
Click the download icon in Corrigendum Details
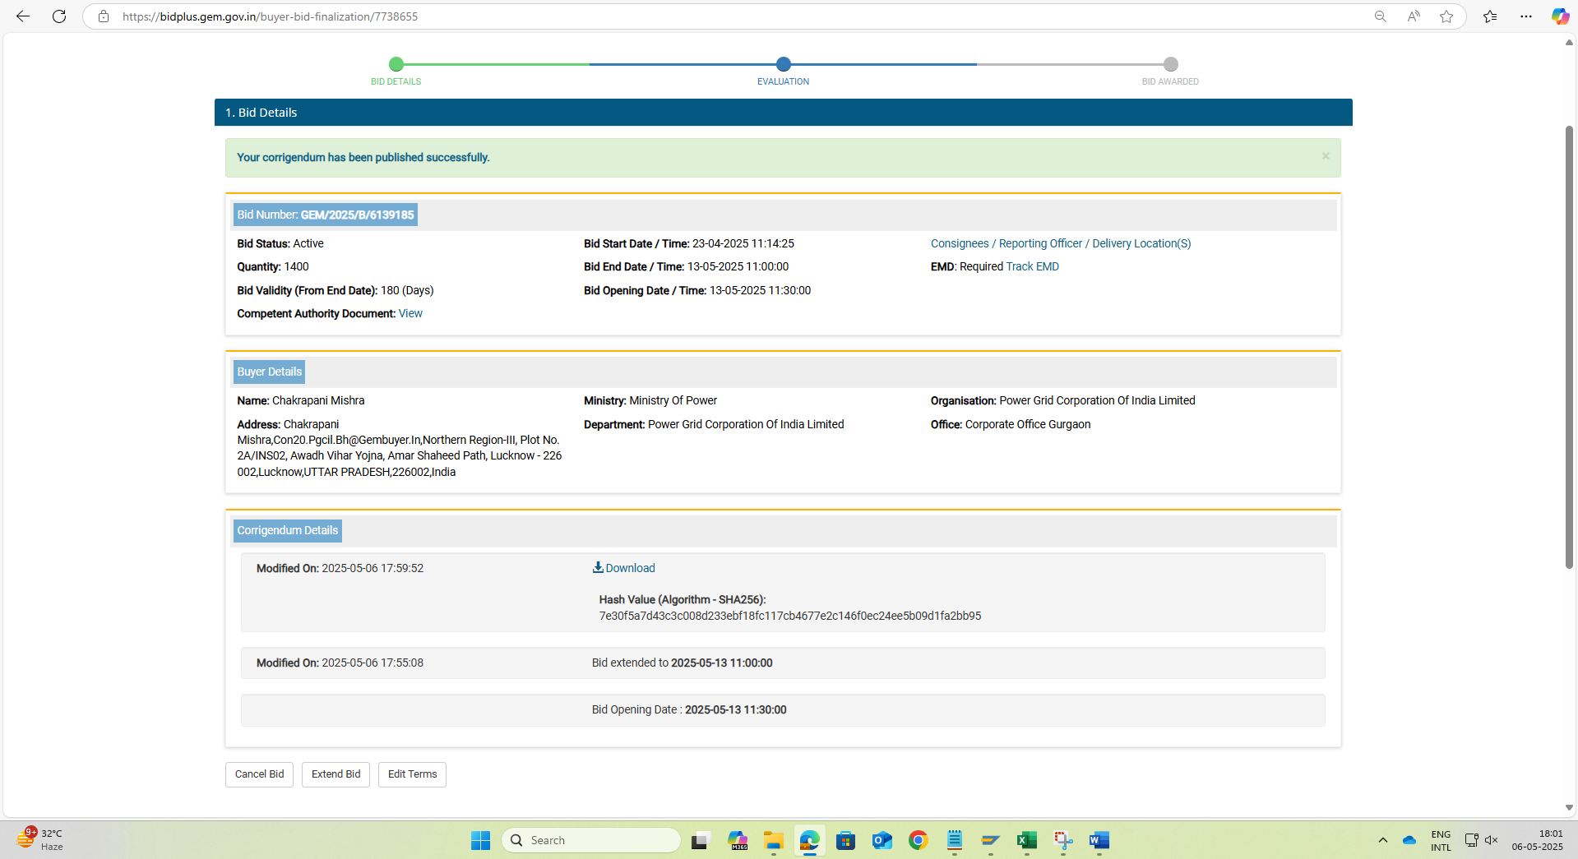click(598, 567)
